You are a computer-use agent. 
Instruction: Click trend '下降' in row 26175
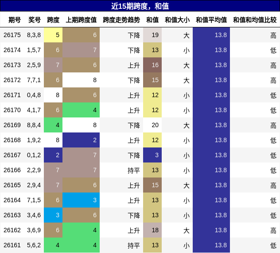[x=134, y=35]
